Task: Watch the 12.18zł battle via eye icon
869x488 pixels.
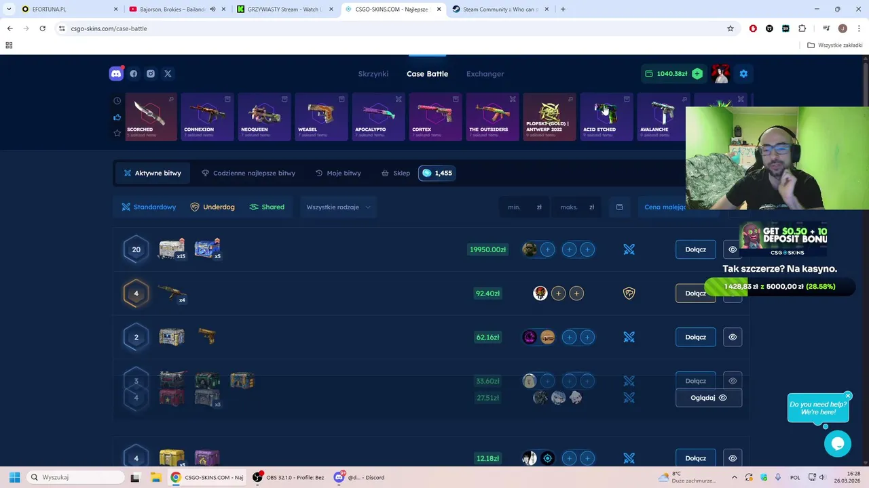Action: tap(733, 458)
